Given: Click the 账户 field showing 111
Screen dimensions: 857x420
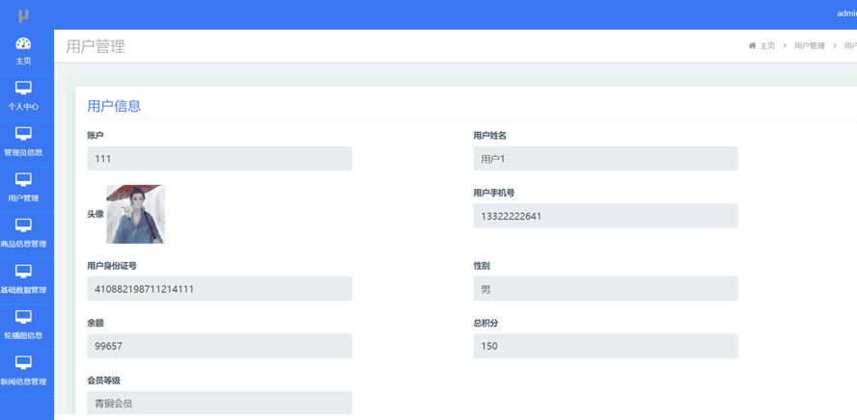Looking at the screenshot, I should [219, 159].
